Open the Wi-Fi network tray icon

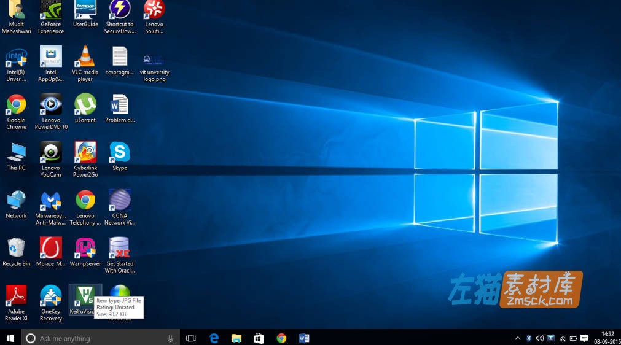pyautogui.click(x=563, y=338)
